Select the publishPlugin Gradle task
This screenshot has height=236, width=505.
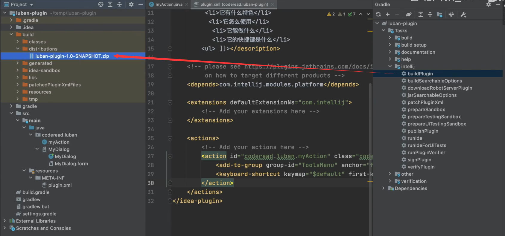(423, 131)
